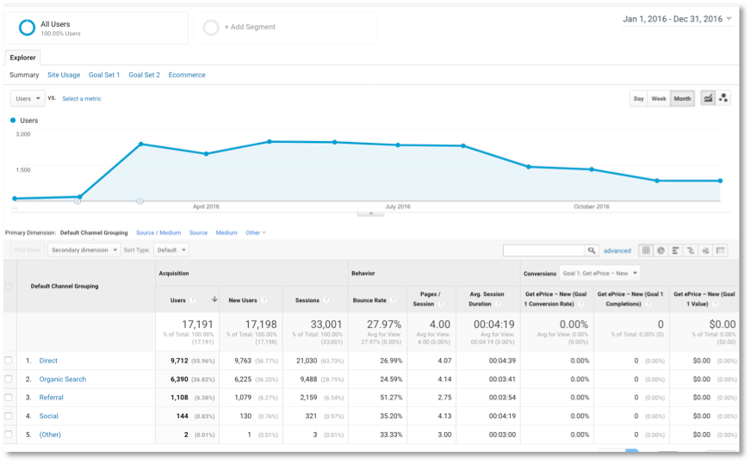The width and height of the screenshot is (751, 463).
Task: Open the Organic Search channel link
Action: click(63, 380)
